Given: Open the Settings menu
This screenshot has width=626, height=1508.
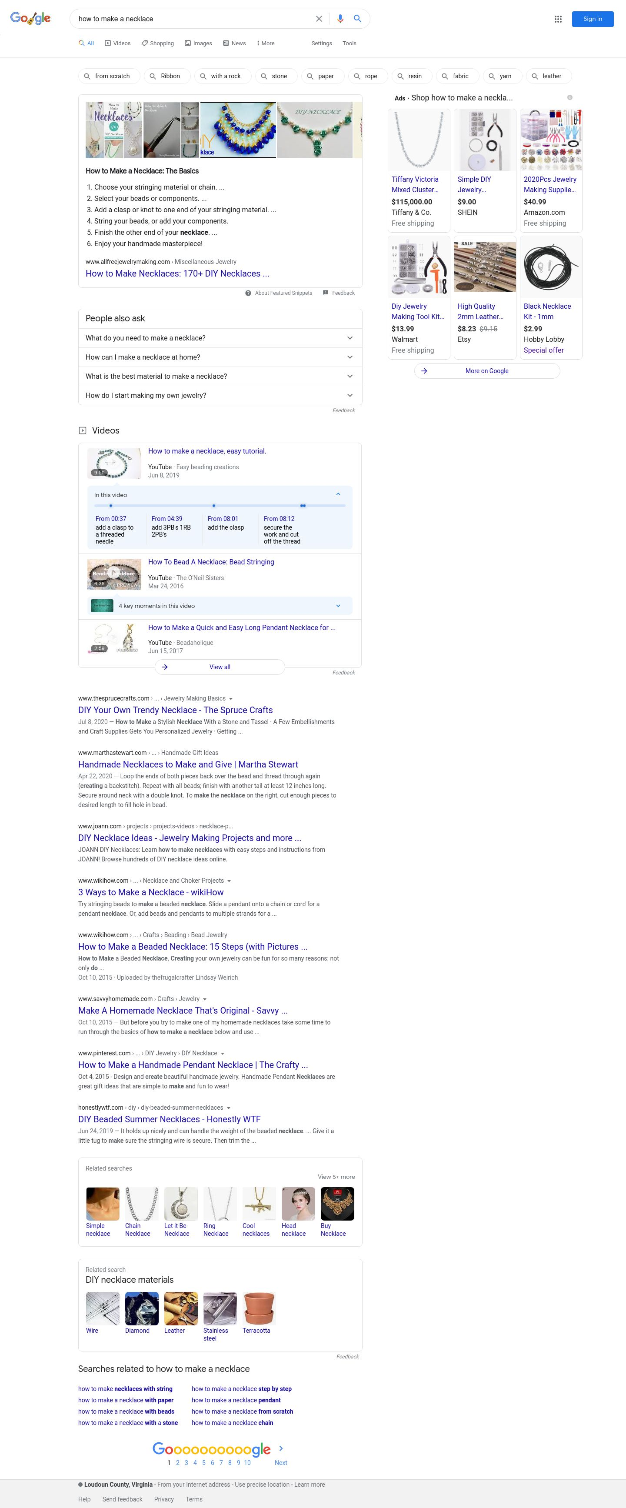Looking at the screenshot, I should coord(322,43).
